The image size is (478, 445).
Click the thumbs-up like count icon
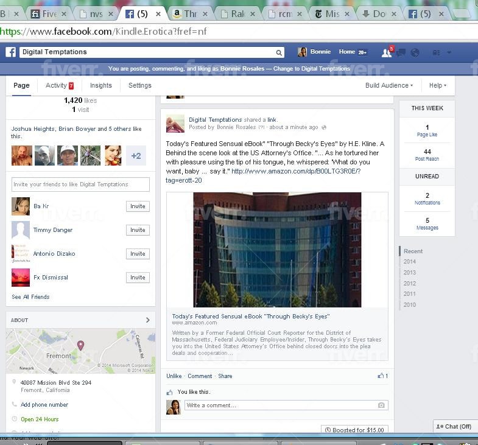(x=381, y=376)
